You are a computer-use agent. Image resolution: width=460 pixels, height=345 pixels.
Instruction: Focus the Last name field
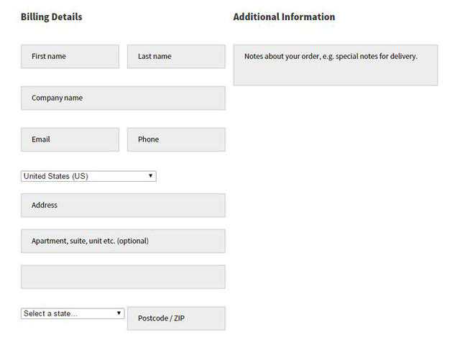click(x=176, y=57)
